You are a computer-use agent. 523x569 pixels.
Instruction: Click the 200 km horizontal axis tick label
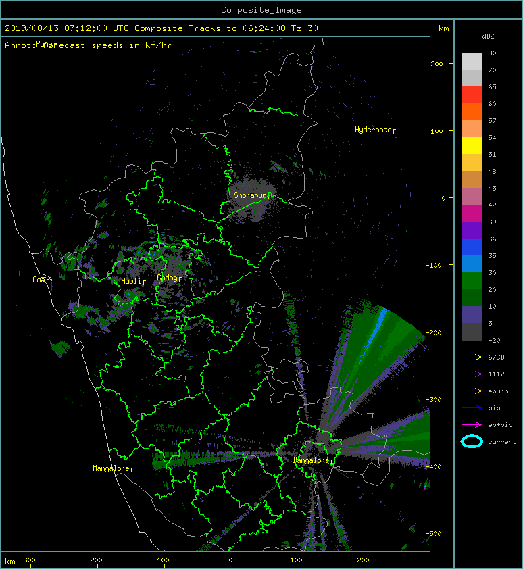[363, 560]
